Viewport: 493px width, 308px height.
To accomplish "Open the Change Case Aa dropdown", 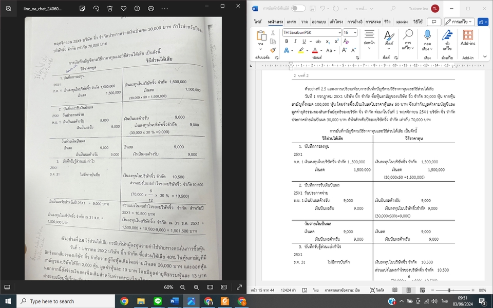I will (331, 50).
